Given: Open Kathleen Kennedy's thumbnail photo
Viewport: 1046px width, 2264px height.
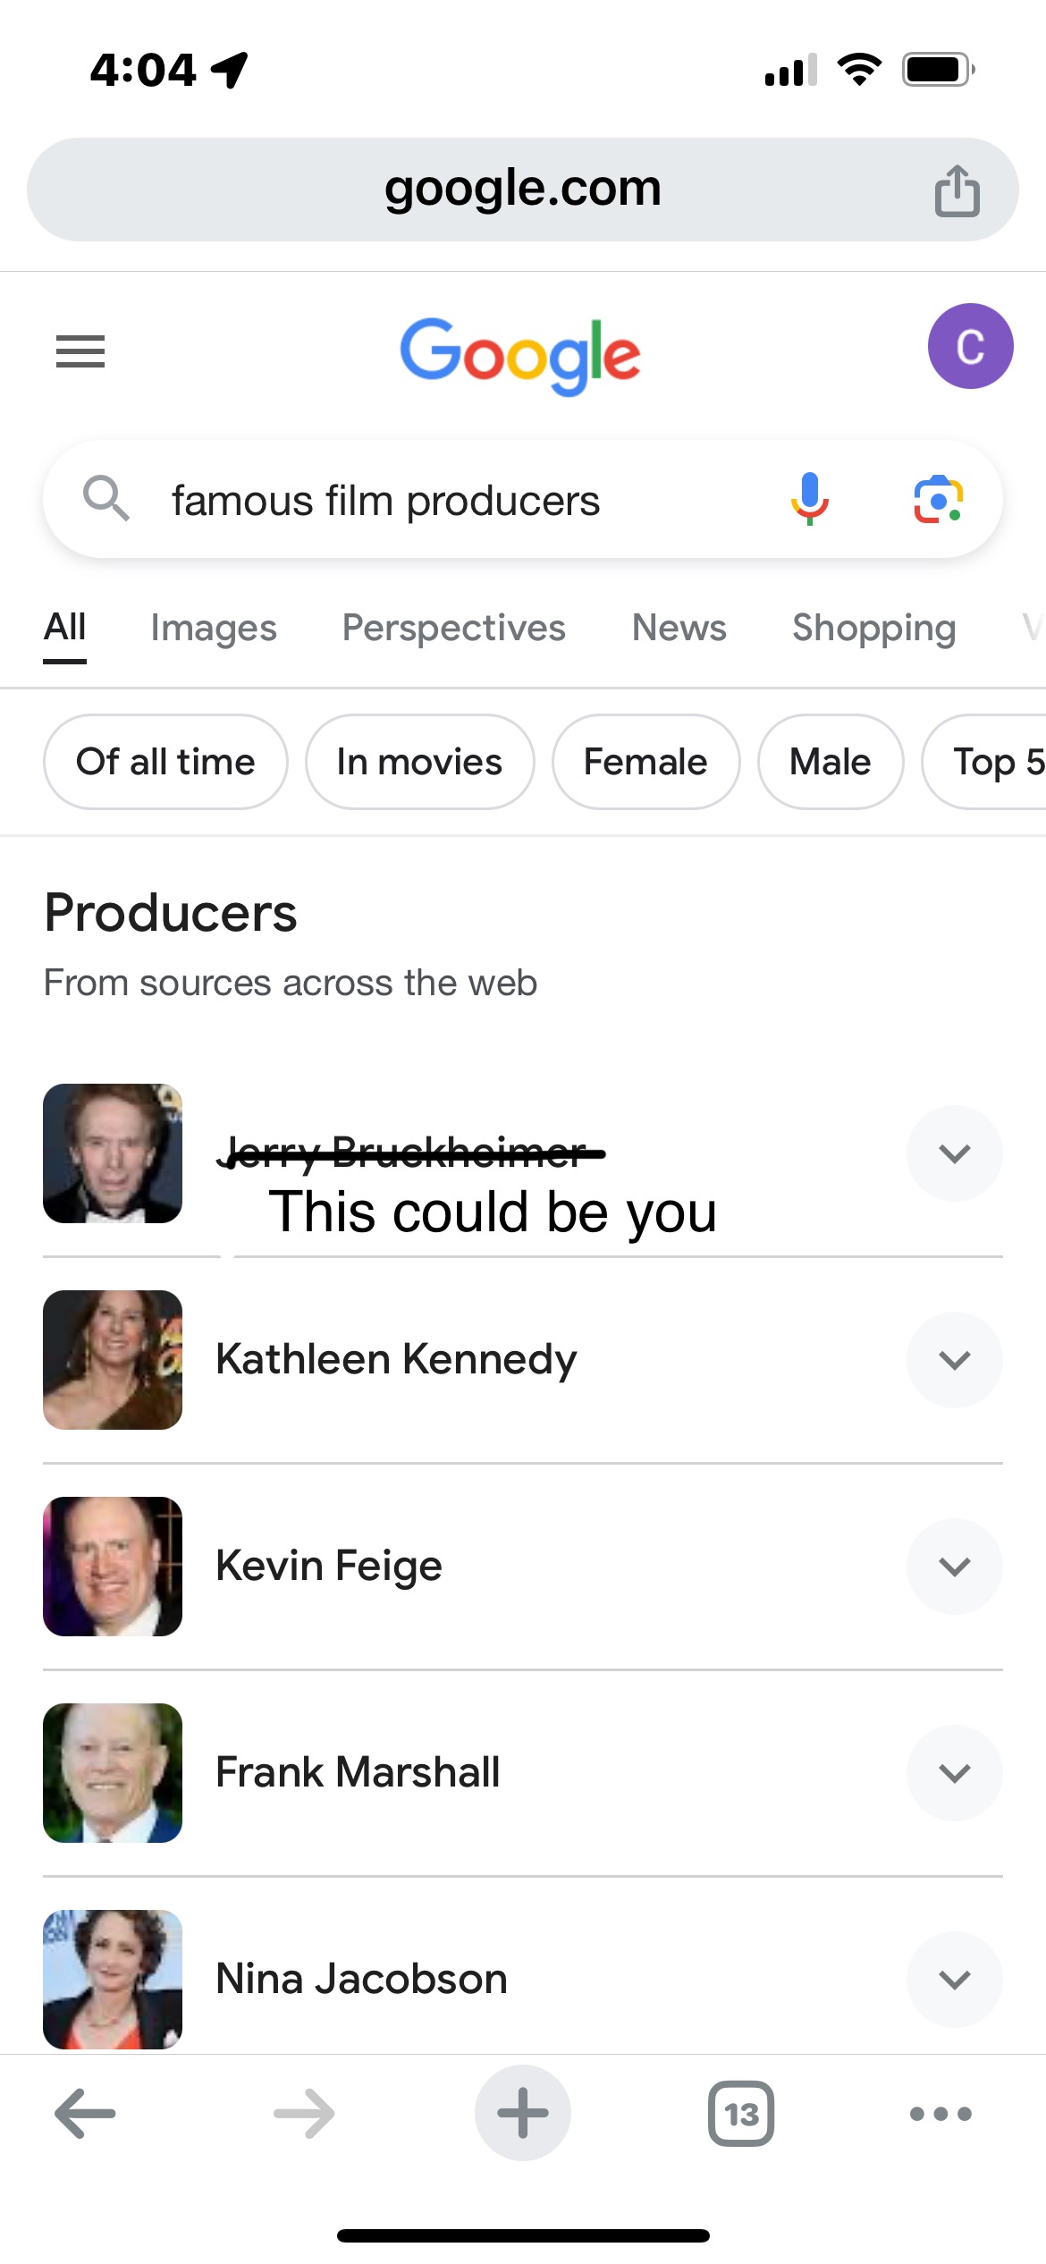Looking at the screenshot, I should 113,1360.
